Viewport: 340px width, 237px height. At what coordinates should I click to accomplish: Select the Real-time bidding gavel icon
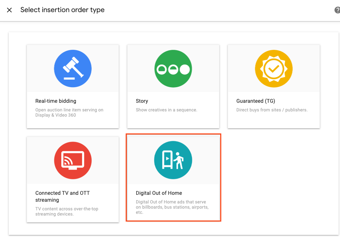tap(72, 68)
